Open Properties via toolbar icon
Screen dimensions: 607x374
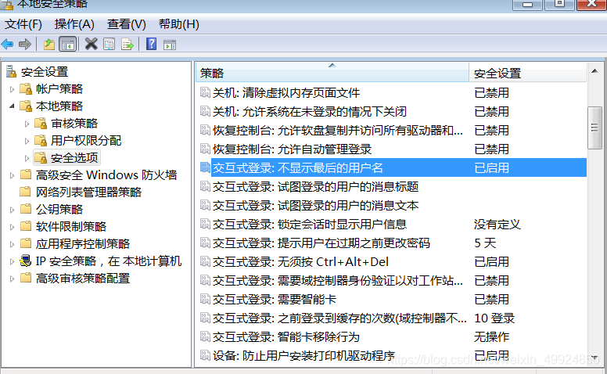(109, 44)
